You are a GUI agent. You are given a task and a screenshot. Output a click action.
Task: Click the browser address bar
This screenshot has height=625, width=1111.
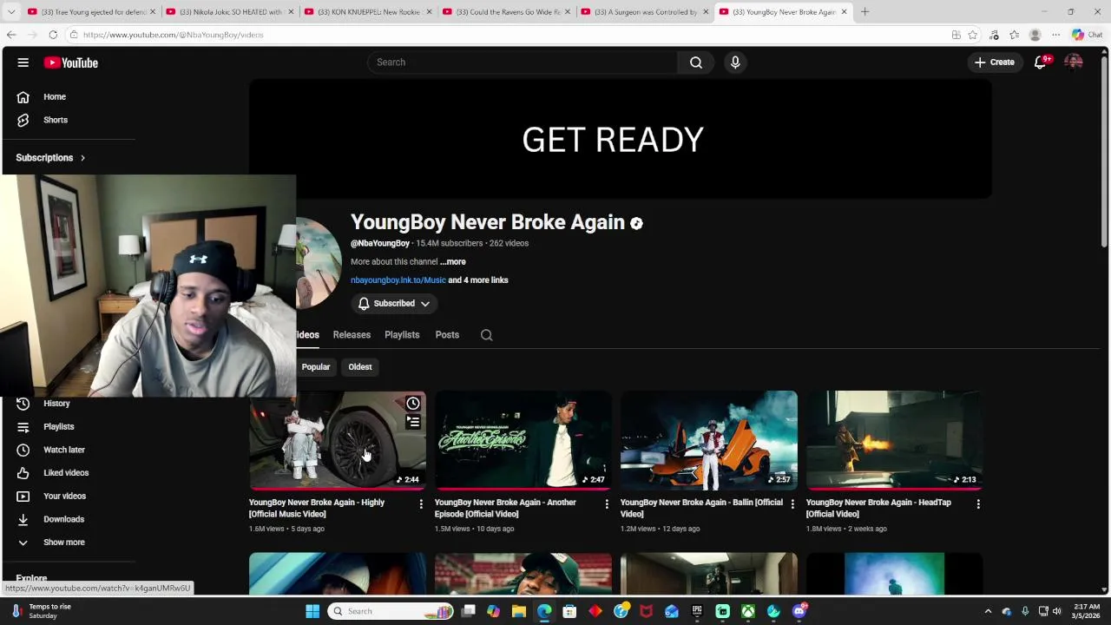(x=503, y=35)
